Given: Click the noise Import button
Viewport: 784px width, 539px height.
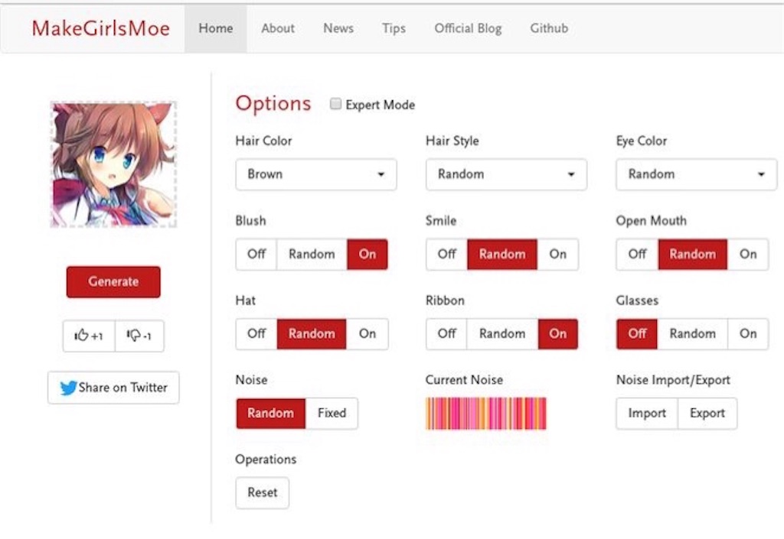Looking at the screenshot, I should [x=647, y=413].
